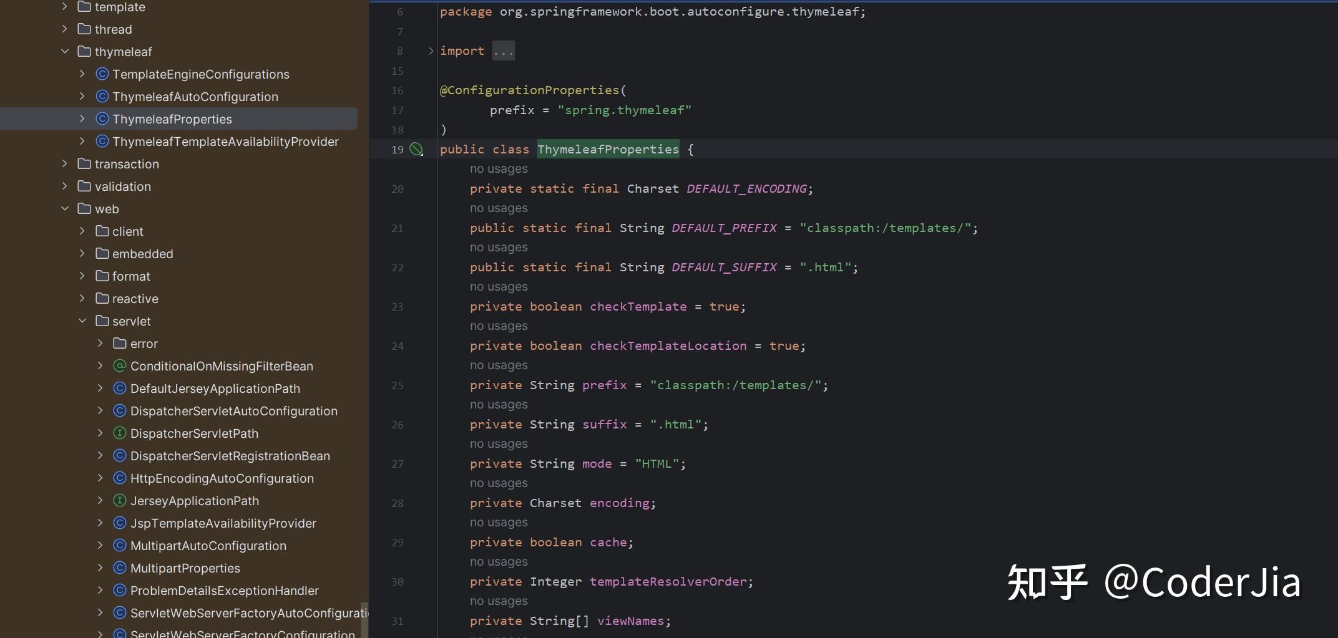Click the "spring.thymeleaf" prefix string
This screenshot has height=638, width=1338.
[x=624, y=110]
